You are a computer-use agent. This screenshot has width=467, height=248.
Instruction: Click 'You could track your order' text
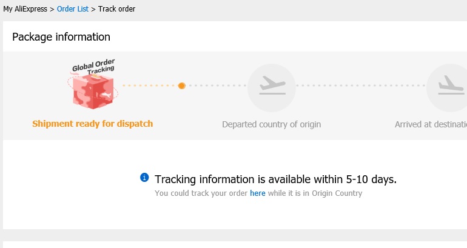(x=201, y=193)
